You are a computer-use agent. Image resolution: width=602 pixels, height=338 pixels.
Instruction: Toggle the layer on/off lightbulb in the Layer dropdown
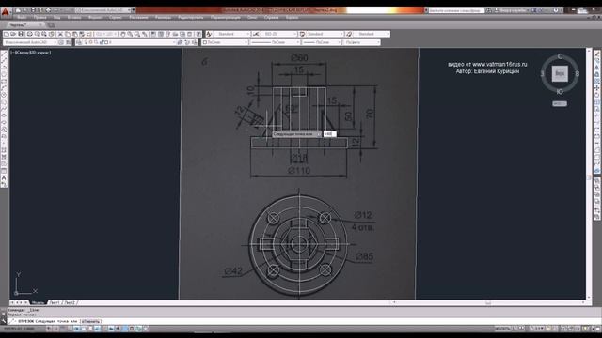[86, 42]
